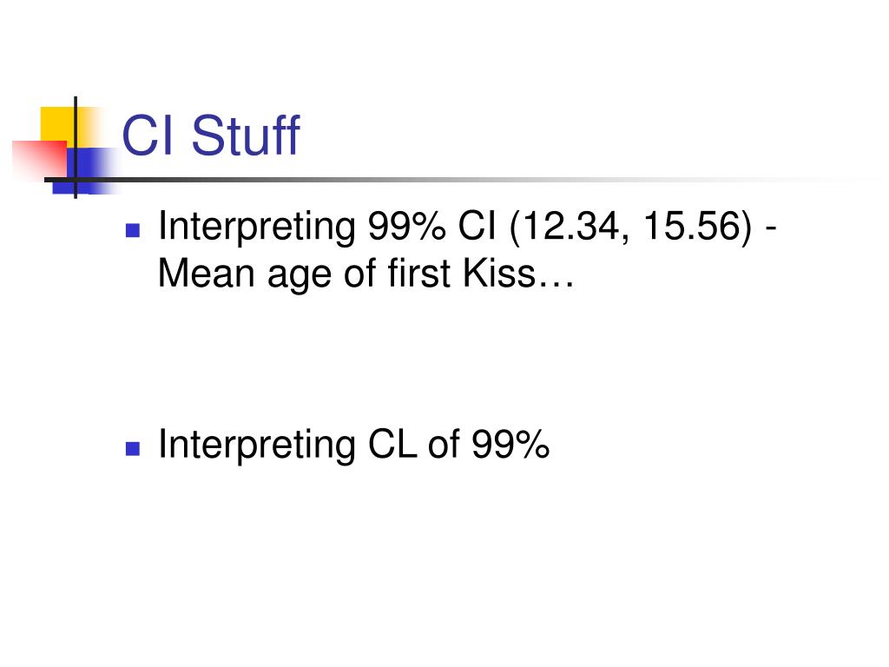Click the word "Kiss…" in second line
The image size is (889, 667).
pyautogui.click(x=519, y=273)
